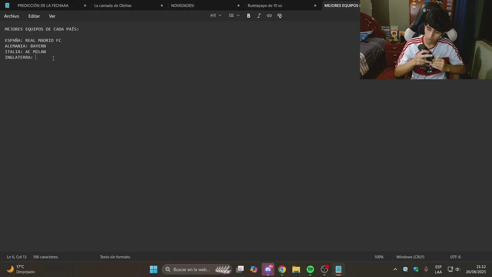
Task: Select the MEJORES EQUIPOS tab
Action: (341, 5)
